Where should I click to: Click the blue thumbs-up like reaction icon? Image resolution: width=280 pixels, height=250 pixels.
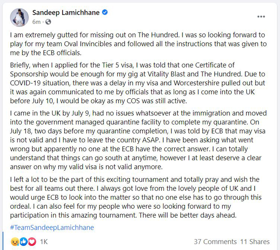(23, 242)
